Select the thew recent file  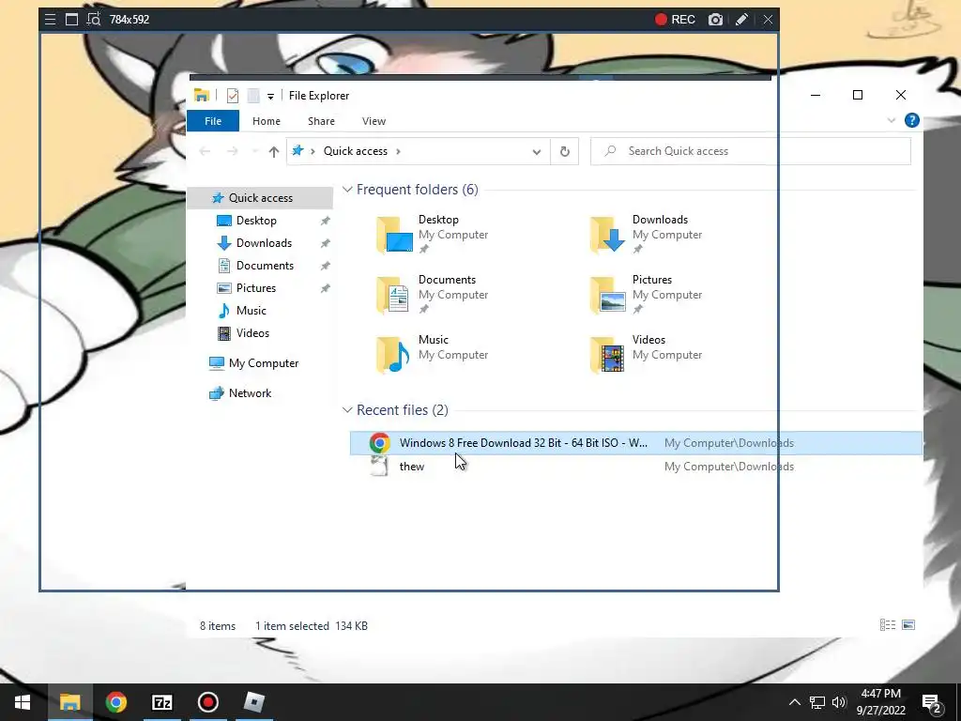tap(635, 467)
